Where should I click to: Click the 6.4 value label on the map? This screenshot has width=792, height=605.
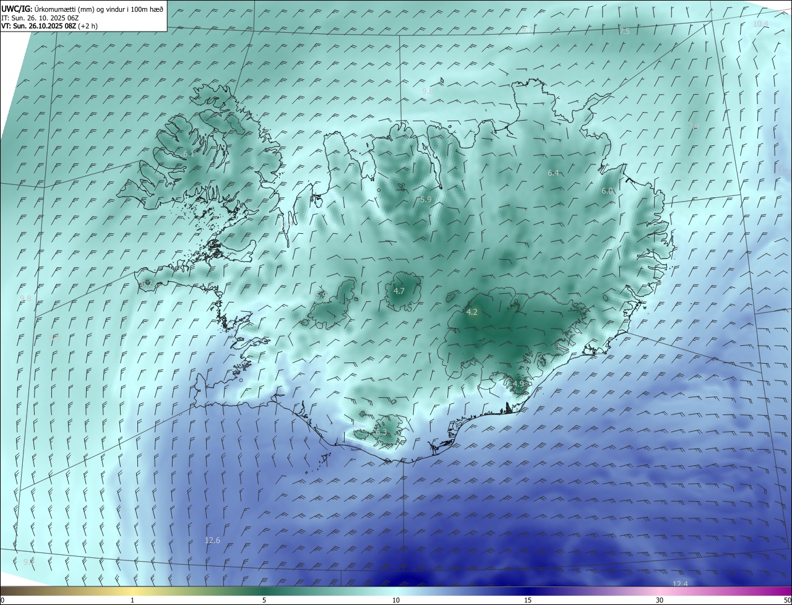(x=553, y=173)
